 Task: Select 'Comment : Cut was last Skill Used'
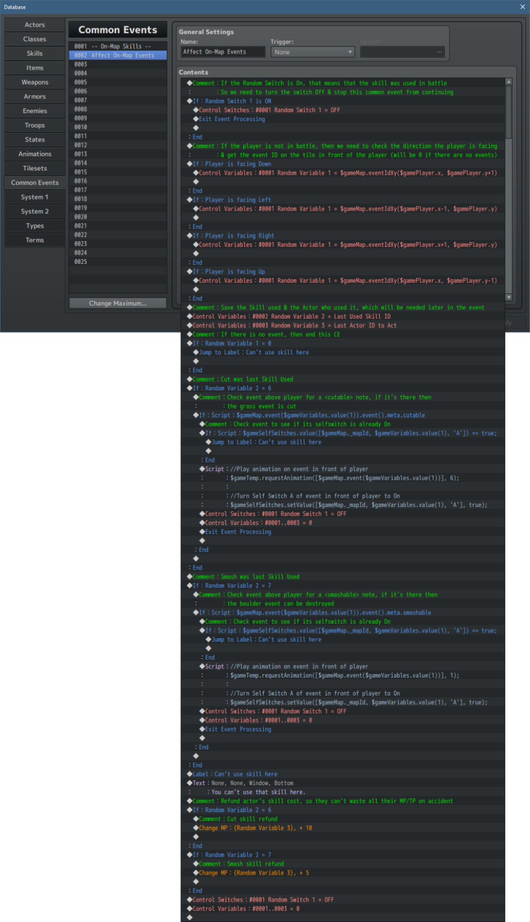point(343,379)
